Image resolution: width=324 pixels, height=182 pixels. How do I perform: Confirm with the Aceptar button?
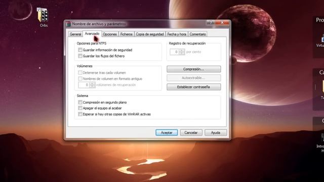[x=167, y=132]
